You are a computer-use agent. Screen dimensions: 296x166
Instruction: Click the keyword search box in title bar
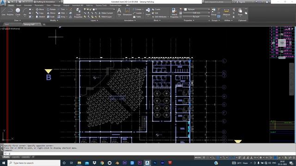click(x=217, y=2)
